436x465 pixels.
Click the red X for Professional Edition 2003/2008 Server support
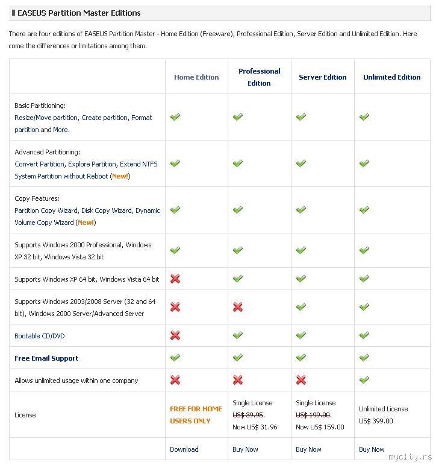237,307
